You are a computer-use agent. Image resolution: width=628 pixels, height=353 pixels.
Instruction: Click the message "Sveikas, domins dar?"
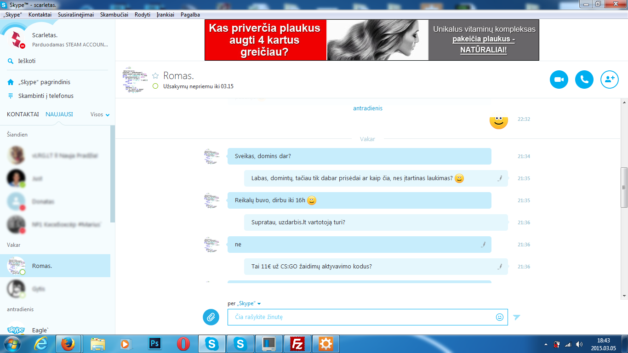coord(359,156)
